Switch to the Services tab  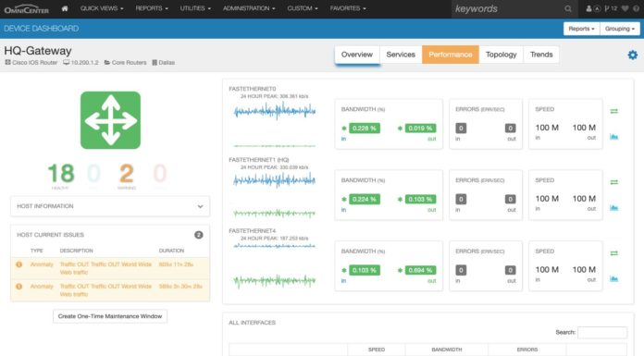[x=401, y=55]
